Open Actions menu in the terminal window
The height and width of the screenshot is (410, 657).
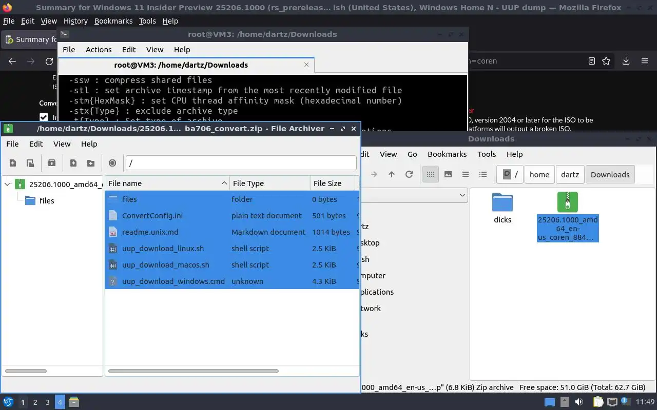[99, 50]
